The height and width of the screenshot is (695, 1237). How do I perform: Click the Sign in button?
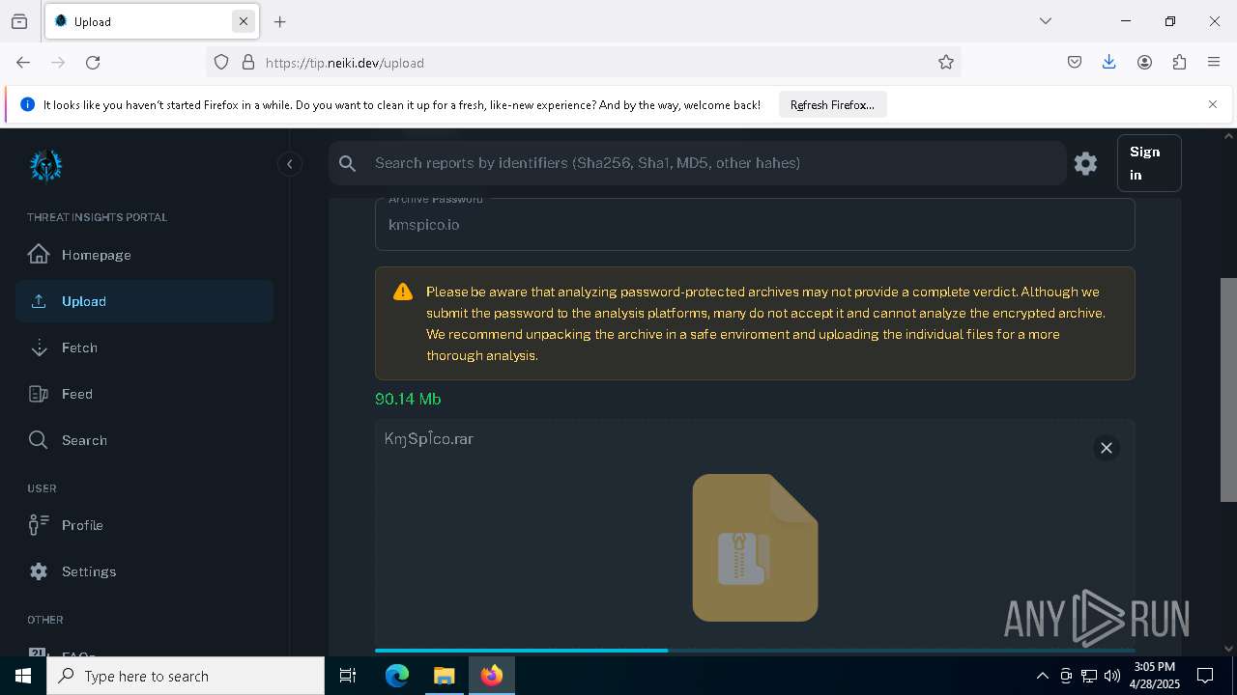[1149, 163]
